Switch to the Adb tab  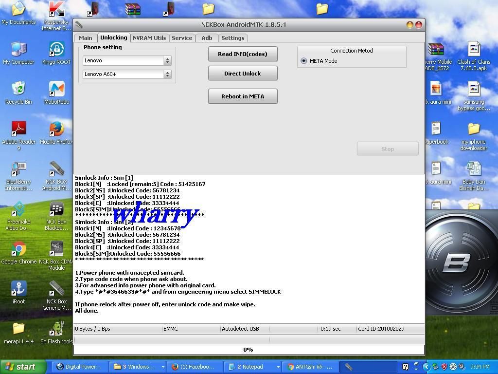(x=207, y=38)
